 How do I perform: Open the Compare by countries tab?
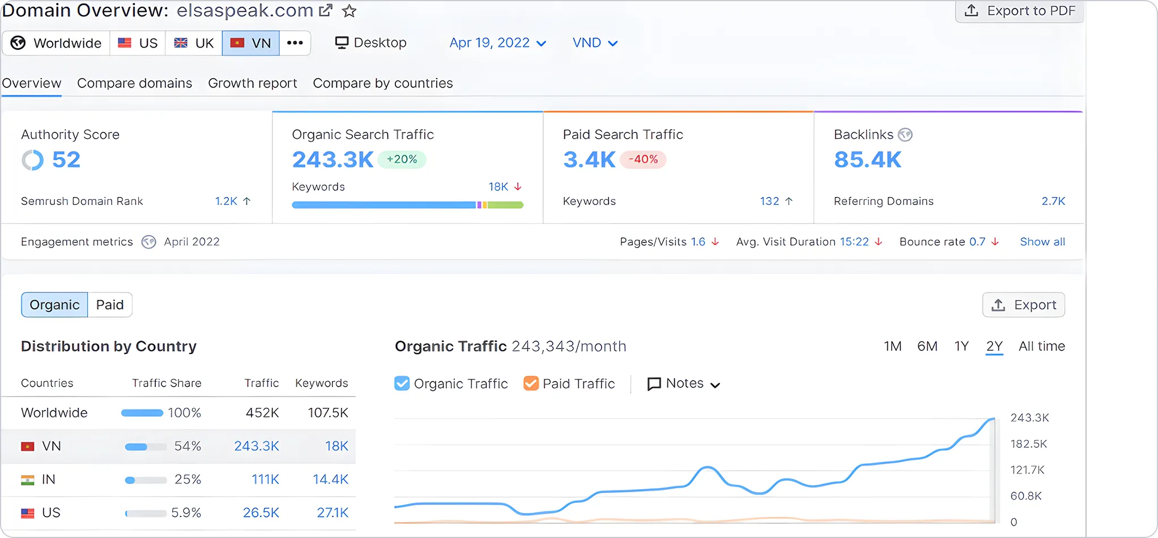[383, 83]
